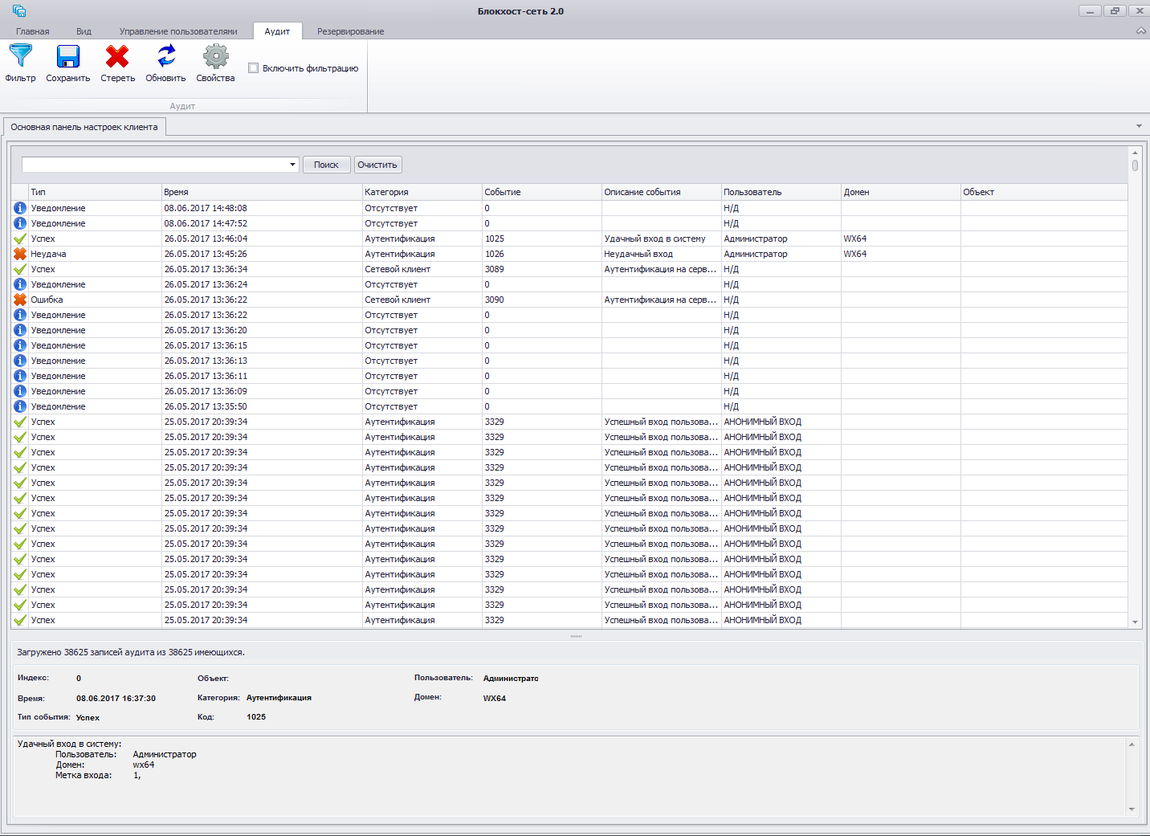Click the orange cross icon of Неудача row
Image resolution: width=1150 pixels, height=836 pixels.
[20, 254]
